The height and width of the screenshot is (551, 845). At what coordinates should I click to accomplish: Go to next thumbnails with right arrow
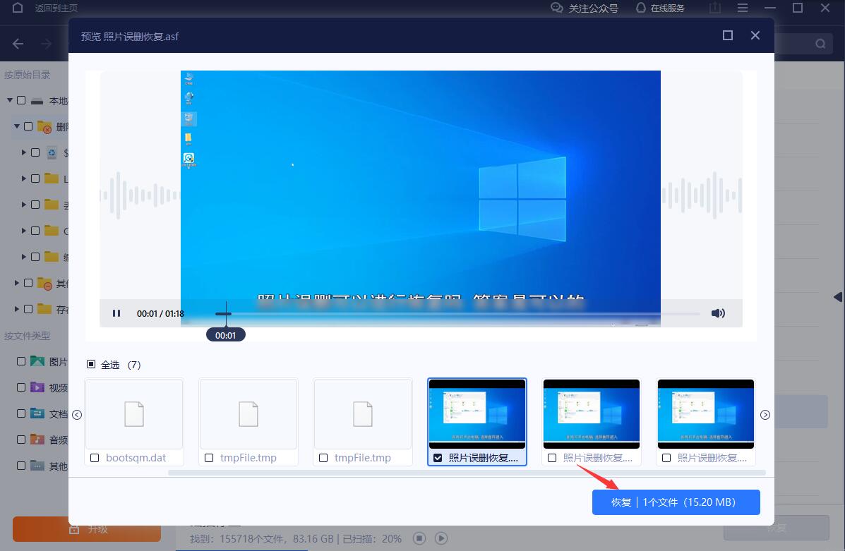(765, 415)
